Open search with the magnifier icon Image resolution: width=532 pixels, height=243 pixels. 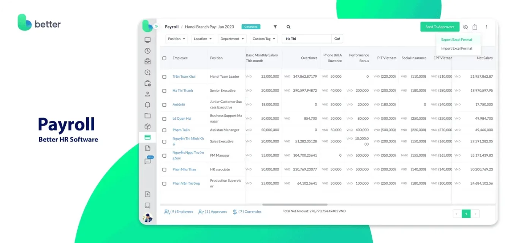pyautogui.click(x=288, y=27)
